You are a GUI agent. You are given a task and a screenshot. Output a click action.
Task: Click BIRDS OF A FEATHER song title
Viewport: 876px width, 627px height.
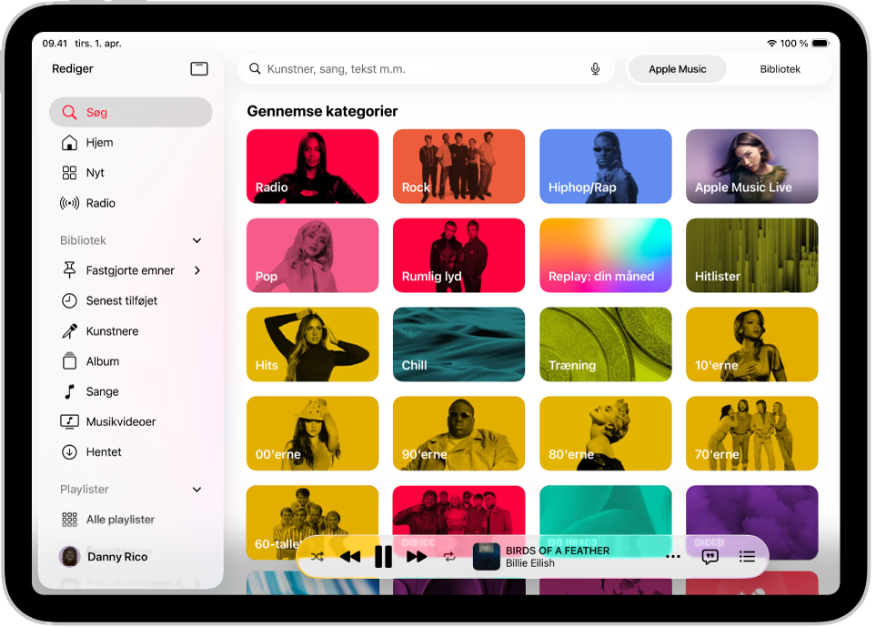pyautogui.click(x=558, y=551)
